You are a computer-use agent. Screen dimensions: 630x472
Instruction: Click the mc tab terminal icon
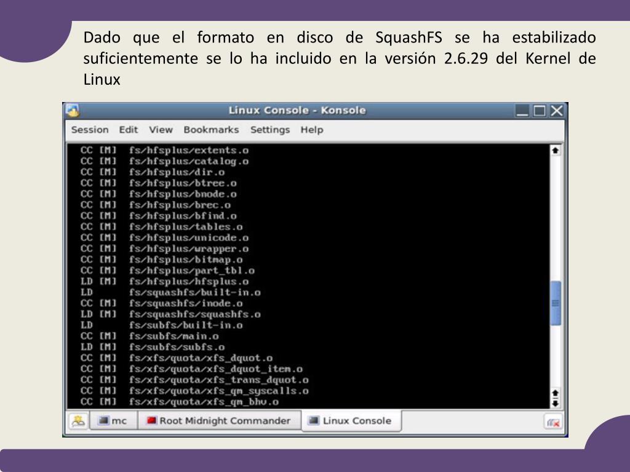point(103,420)
